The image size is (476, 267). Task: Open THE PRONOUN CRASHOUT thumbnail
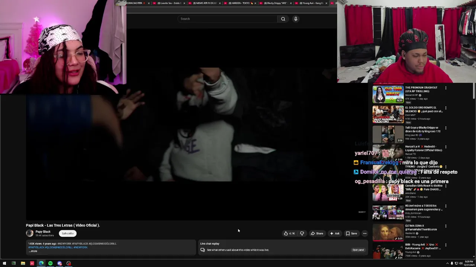[x=388, y=95]
